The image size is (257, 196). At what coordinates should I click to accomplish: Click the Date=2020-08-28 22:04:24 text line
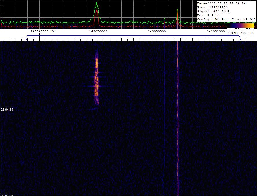click(x=221, y=3)
